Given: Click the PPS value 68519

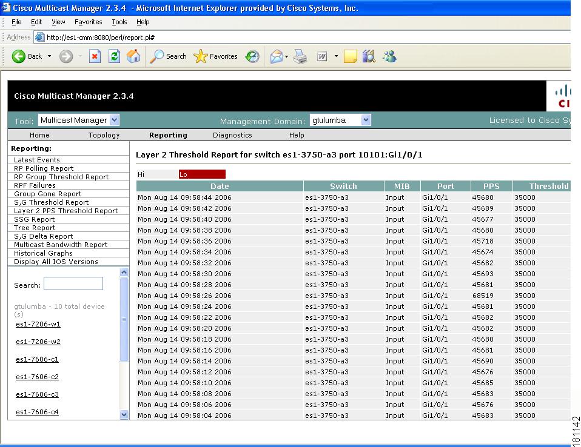Looking at the screenshot, I should click(x=483, y=296).
